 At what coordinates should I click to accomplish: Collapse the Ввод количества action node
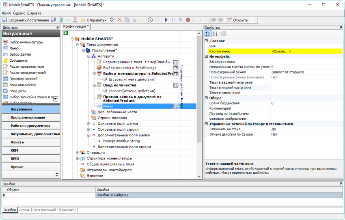point(94,85)
